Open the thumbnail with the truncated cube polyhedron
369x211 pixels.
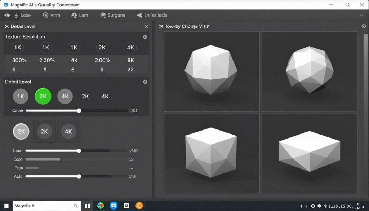[x=212, y=71]
